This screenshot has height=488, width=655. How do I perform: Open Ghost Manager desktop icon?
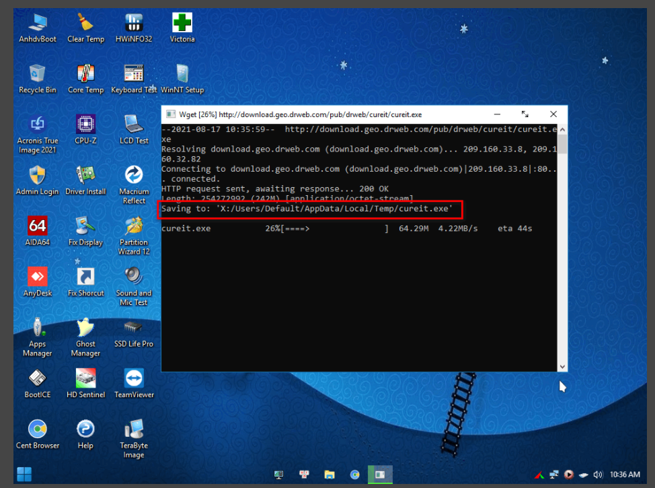pyautogui.click(x=85, y=337)
